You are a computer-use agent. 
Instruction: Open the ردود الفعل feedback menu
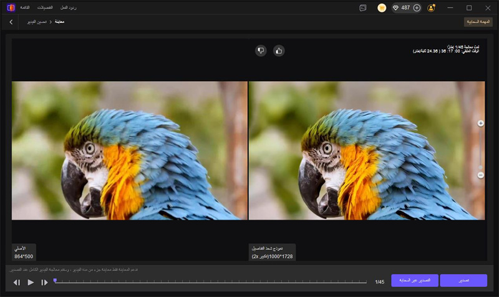tap(68, 7)
